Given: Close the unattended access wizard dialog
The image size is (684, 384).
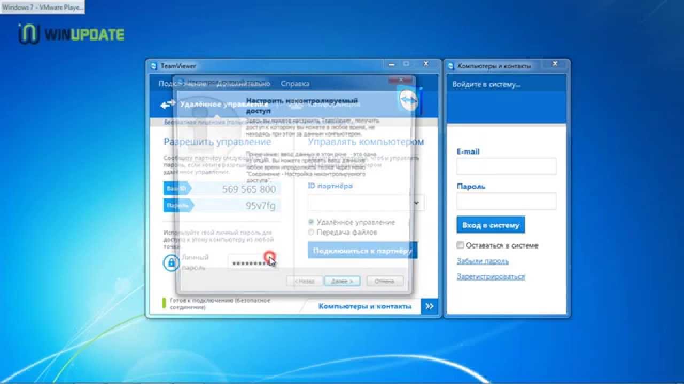Looking at the screenshot, I should coord(402,79).
